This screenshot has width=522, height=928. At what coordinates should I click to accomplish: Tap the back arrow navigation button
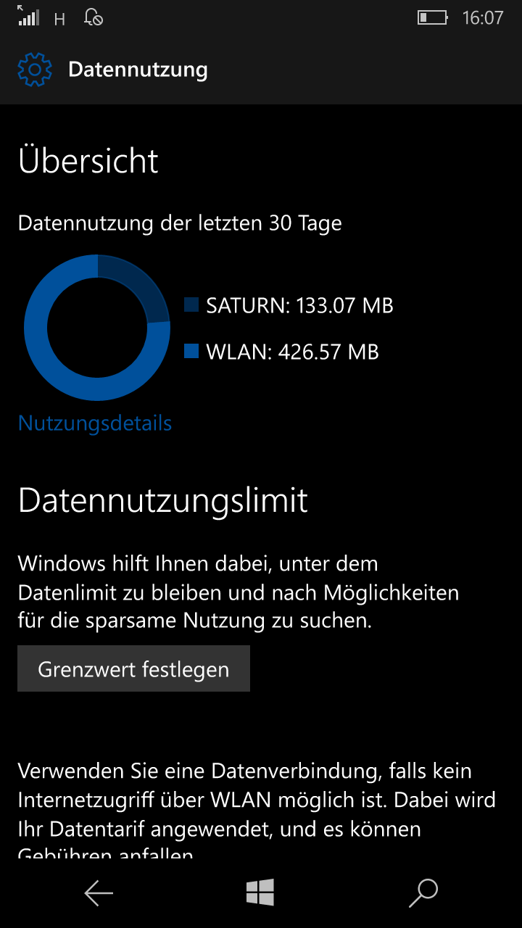(x=99, y=893)
